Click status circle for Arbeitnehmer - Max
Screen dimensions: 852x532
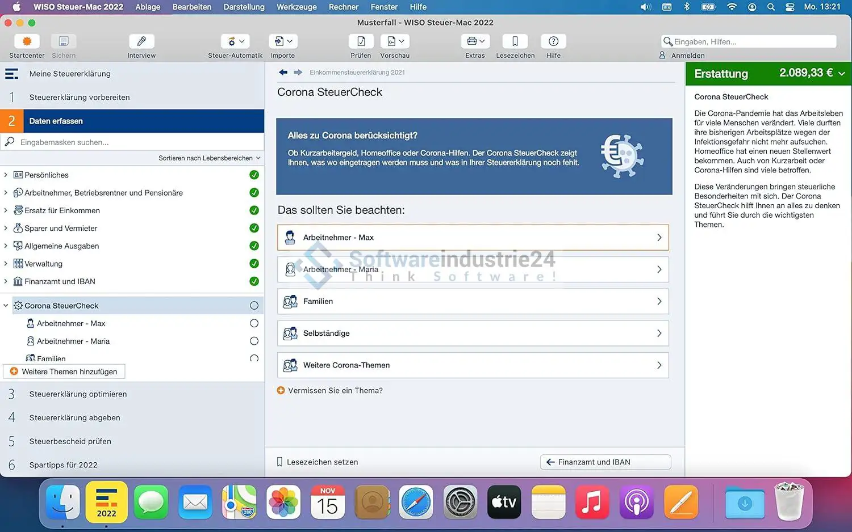click(x=254, y=323)
